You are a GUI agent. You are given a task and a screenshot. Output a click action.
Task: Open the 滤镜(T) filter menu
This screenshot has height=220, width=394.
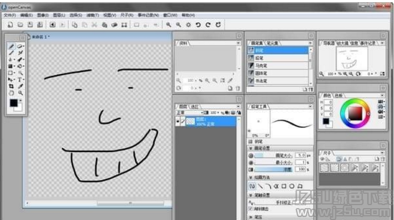(x=93, y=16)
